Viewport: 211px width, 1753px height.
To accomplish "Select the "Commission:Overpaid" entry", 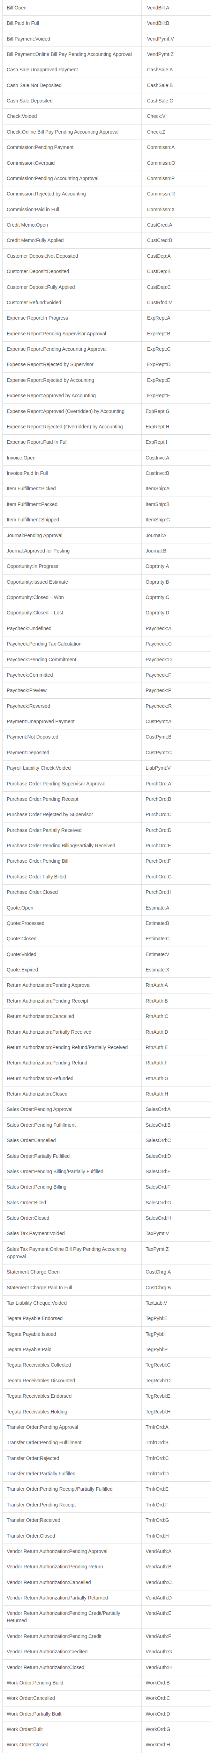I will coord(31,163).
